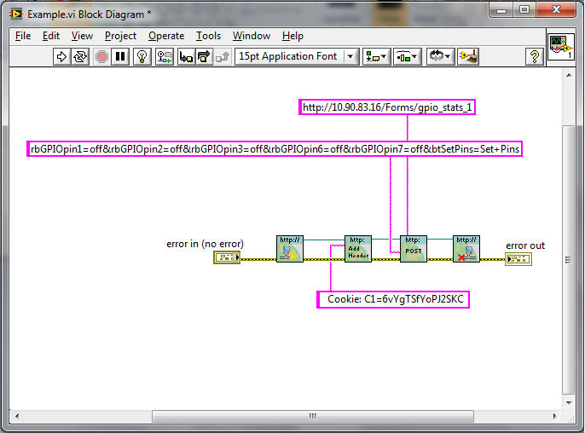Image resolution: width=585 pixels, height=433 pixels.
Task: Toggle Highlight Execution light bulb
Action: (x=142, y=57)
